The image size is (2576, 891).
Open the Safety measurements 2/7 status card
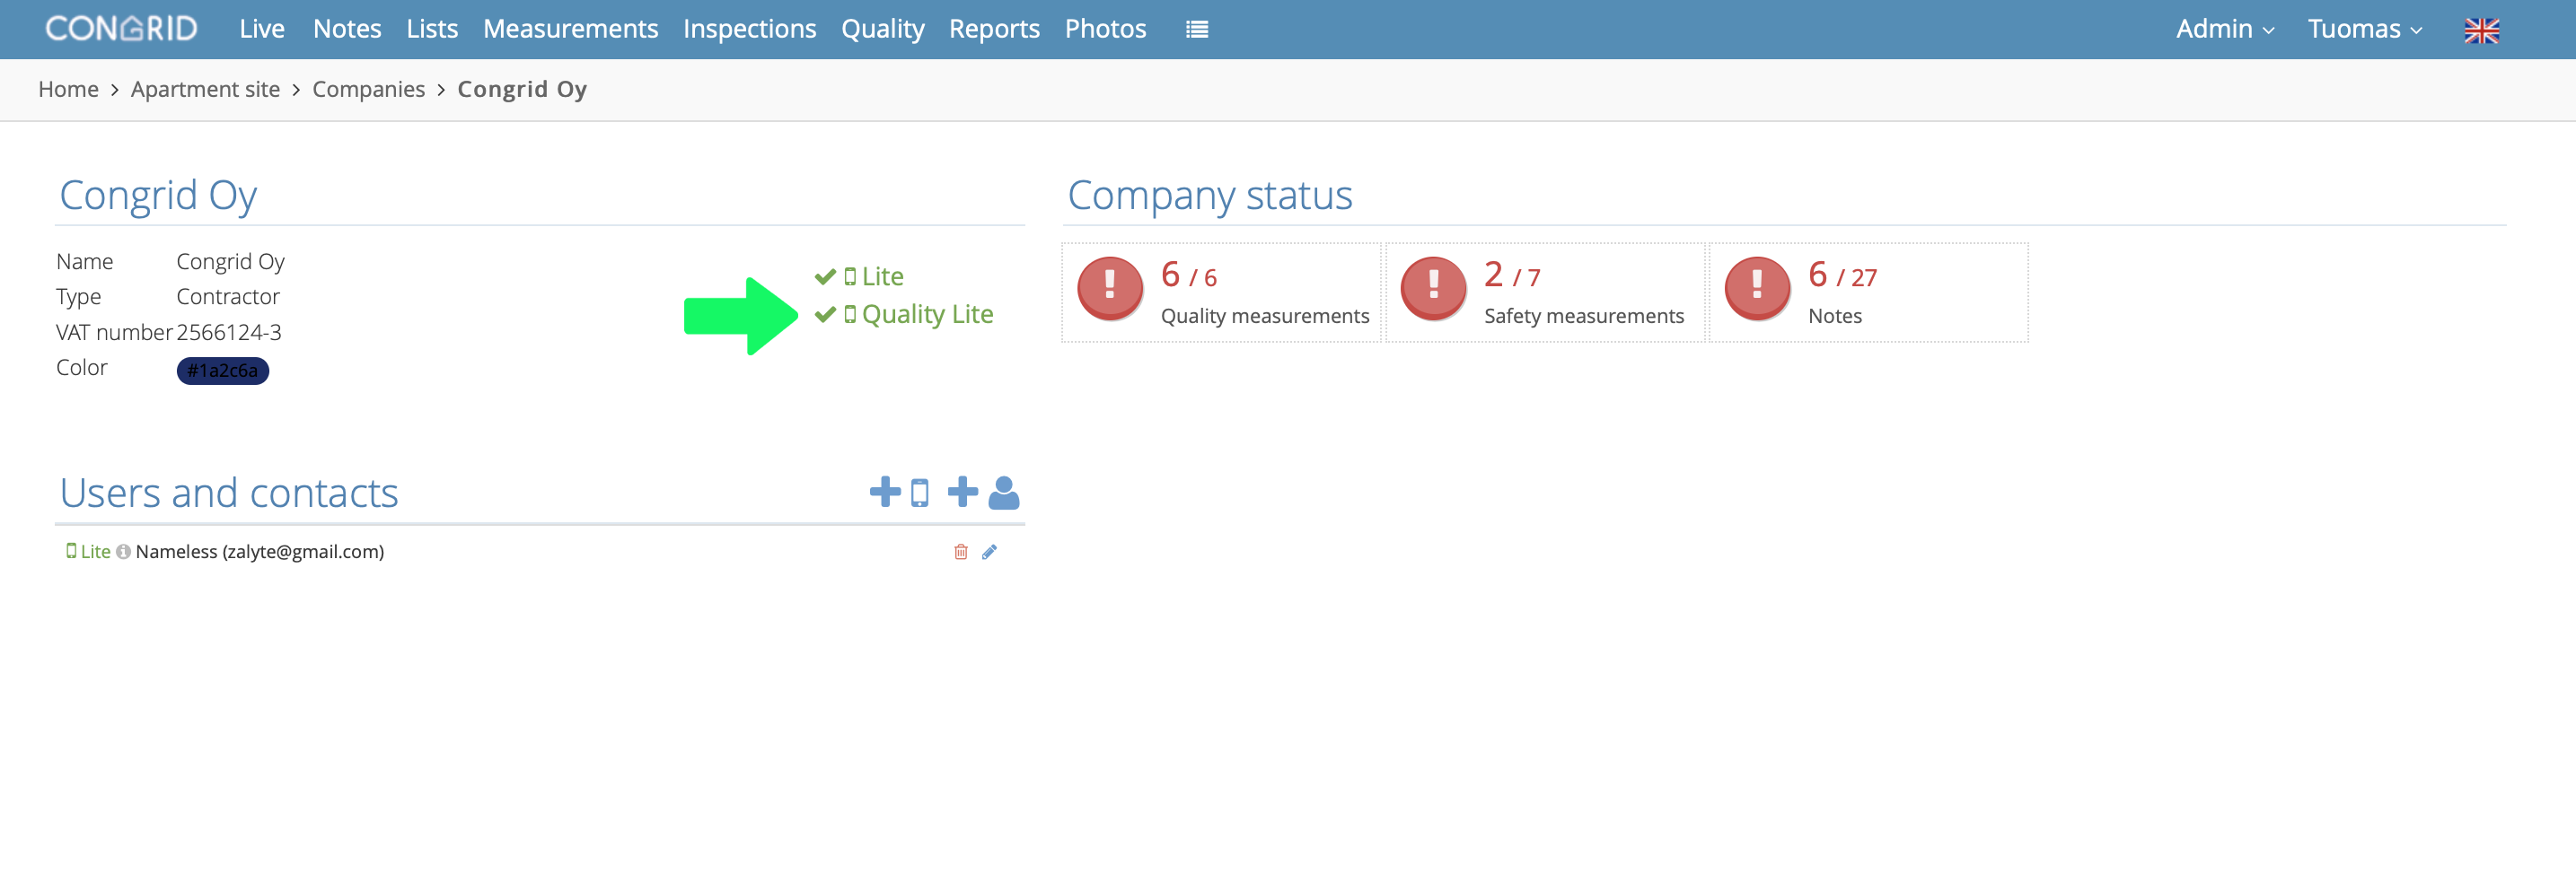point(1545,293)
